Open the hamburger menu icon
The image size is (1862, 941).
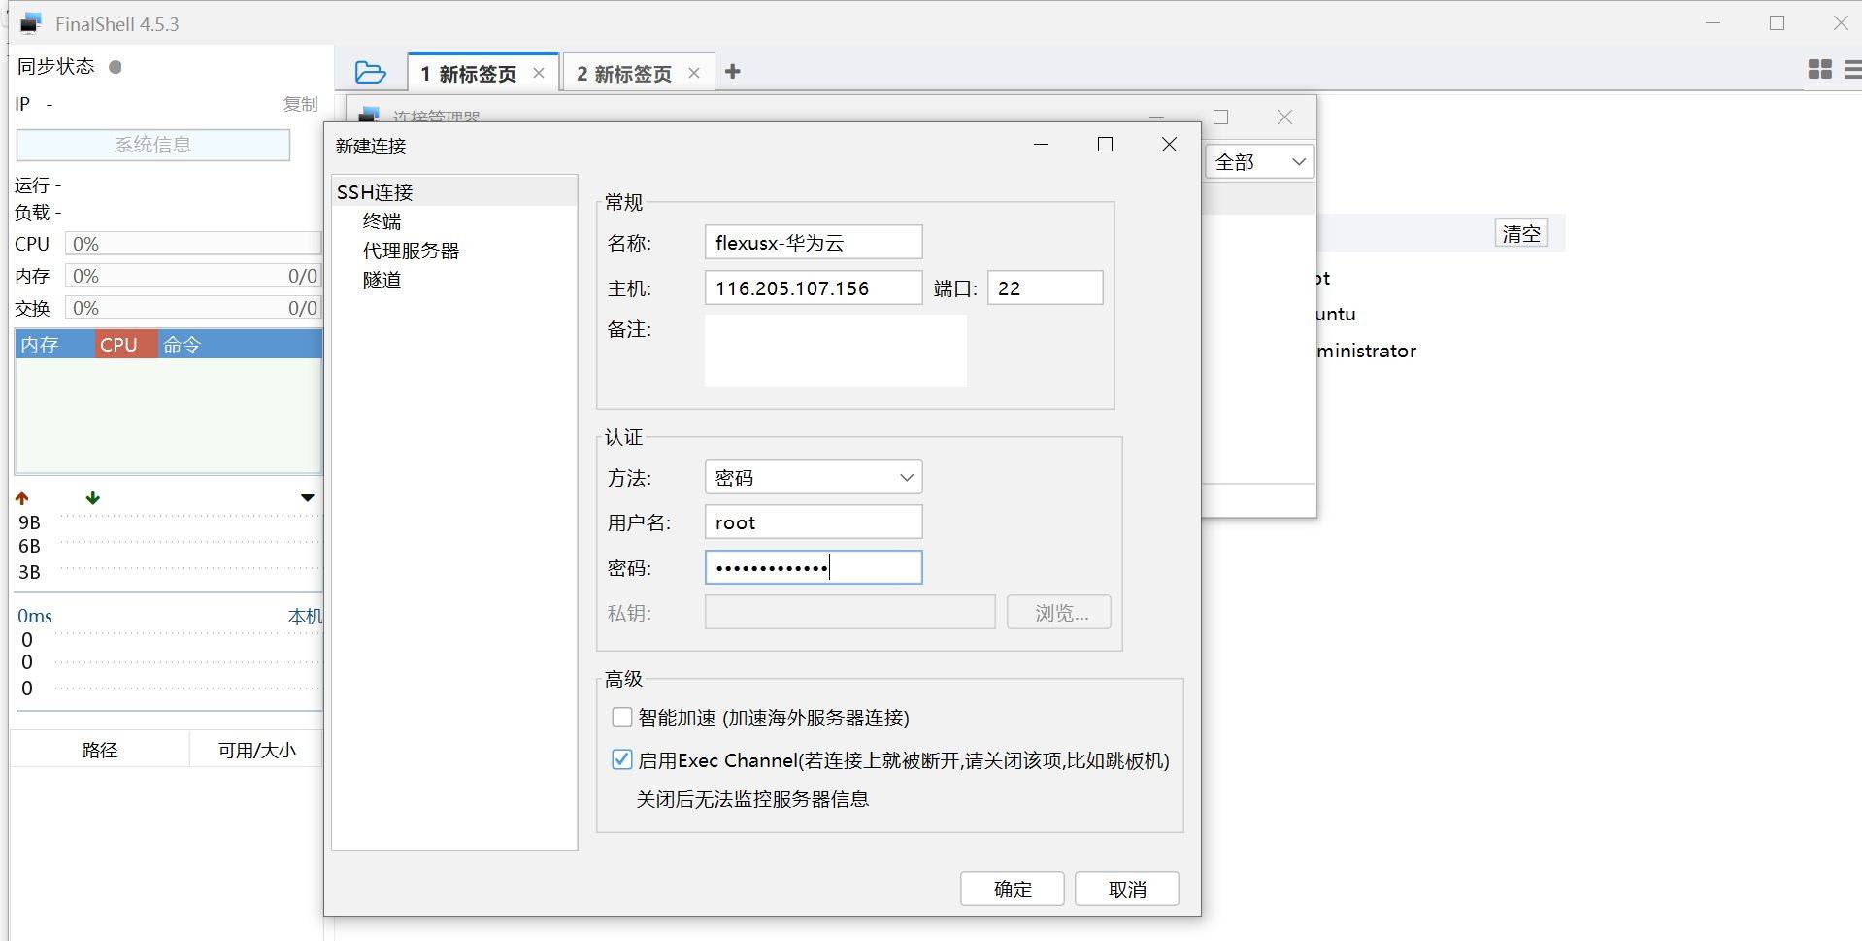point(1852,69)
